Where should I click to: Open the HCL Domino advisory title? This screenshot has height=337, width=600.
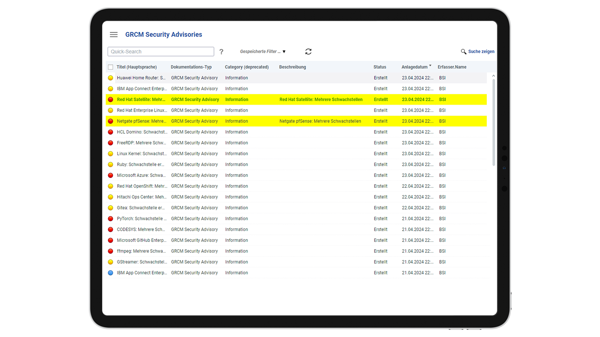pos(142,132)
